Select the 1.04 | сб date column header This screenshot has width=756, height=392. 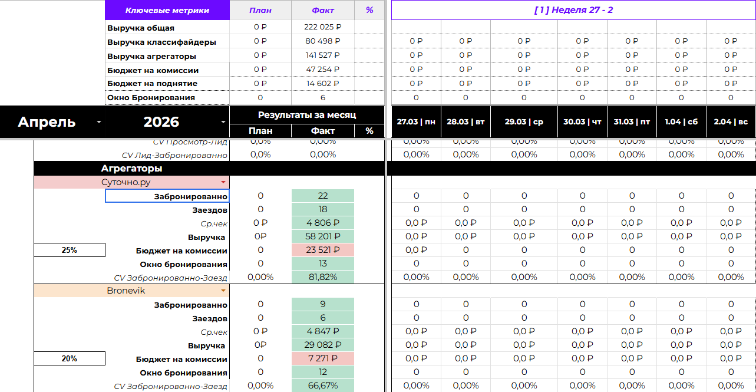(681, 122)
